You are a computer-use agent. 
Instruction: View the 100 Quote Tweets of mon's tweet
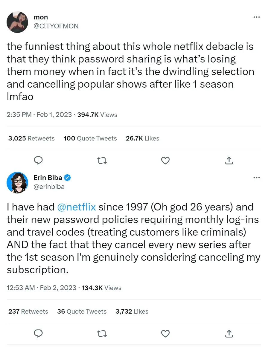point(90,138)
